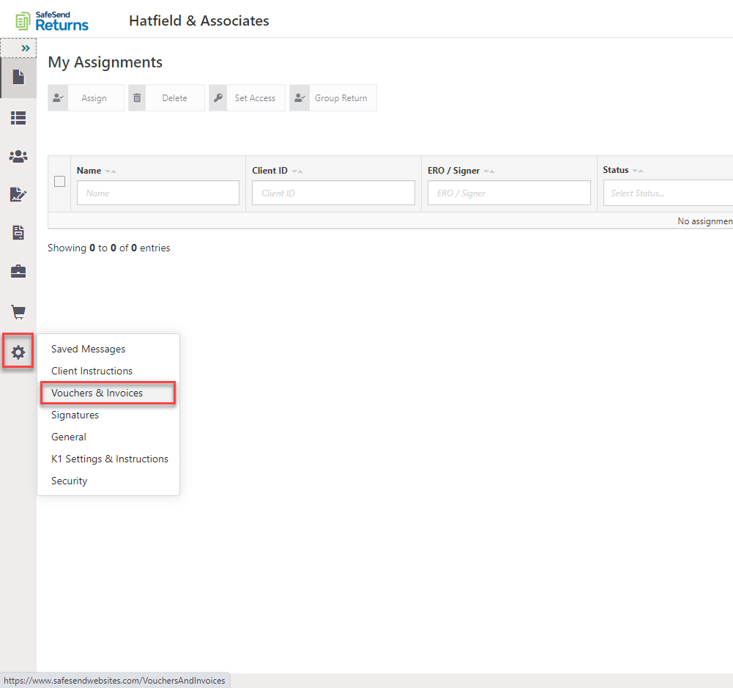Open the users group icon in sidebar

coord(18,156)
